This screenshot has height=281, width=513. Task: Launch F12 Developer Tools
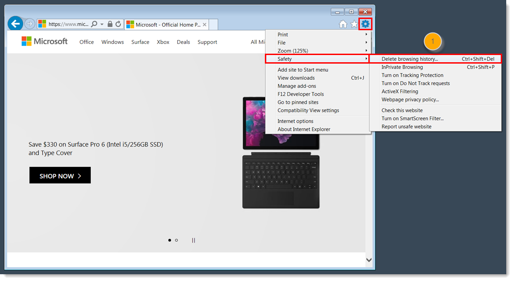318,94
